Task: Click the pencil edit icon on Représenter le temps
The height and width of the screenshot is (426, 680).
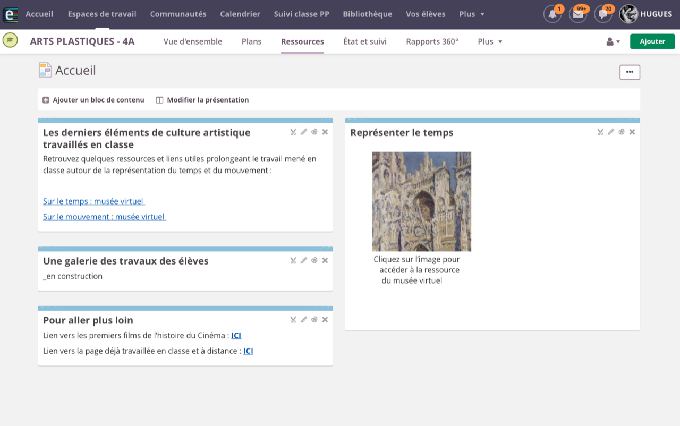Action: 611,132
